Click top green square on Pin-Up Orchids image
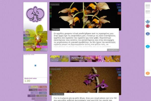 pyautogui.click(x=51, y=72)
